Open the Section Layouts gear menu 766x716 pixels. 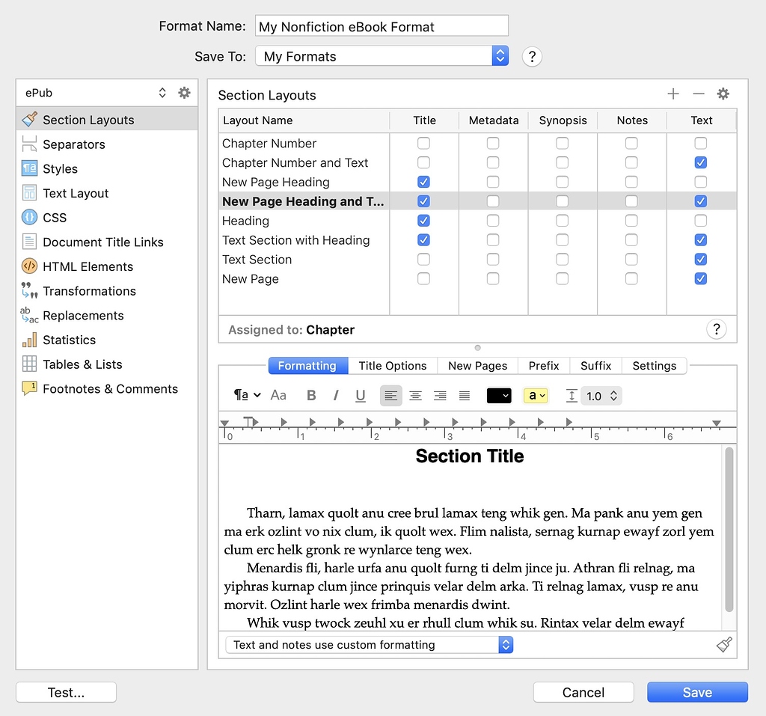723,94
